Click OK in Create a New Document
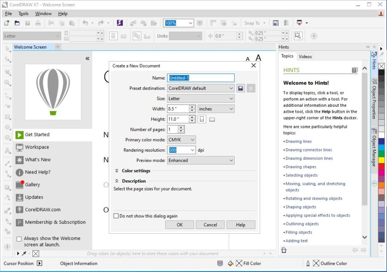The image size is (387, 272). point(180,225)
